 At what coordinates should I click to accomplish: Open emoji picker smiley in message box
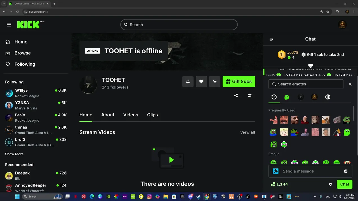pyautogui.click(x=346, y=171)
